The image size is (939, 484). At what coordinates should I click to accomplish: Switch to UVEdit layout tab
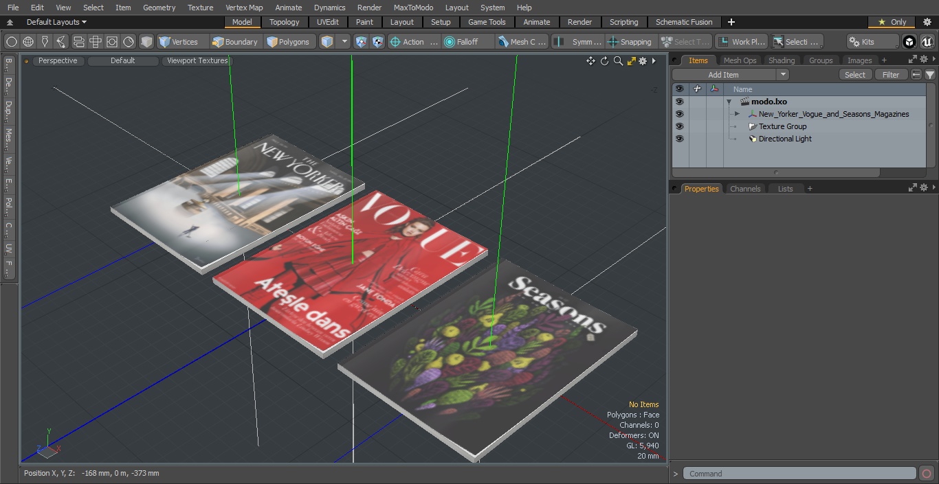(x=328, y=22)
